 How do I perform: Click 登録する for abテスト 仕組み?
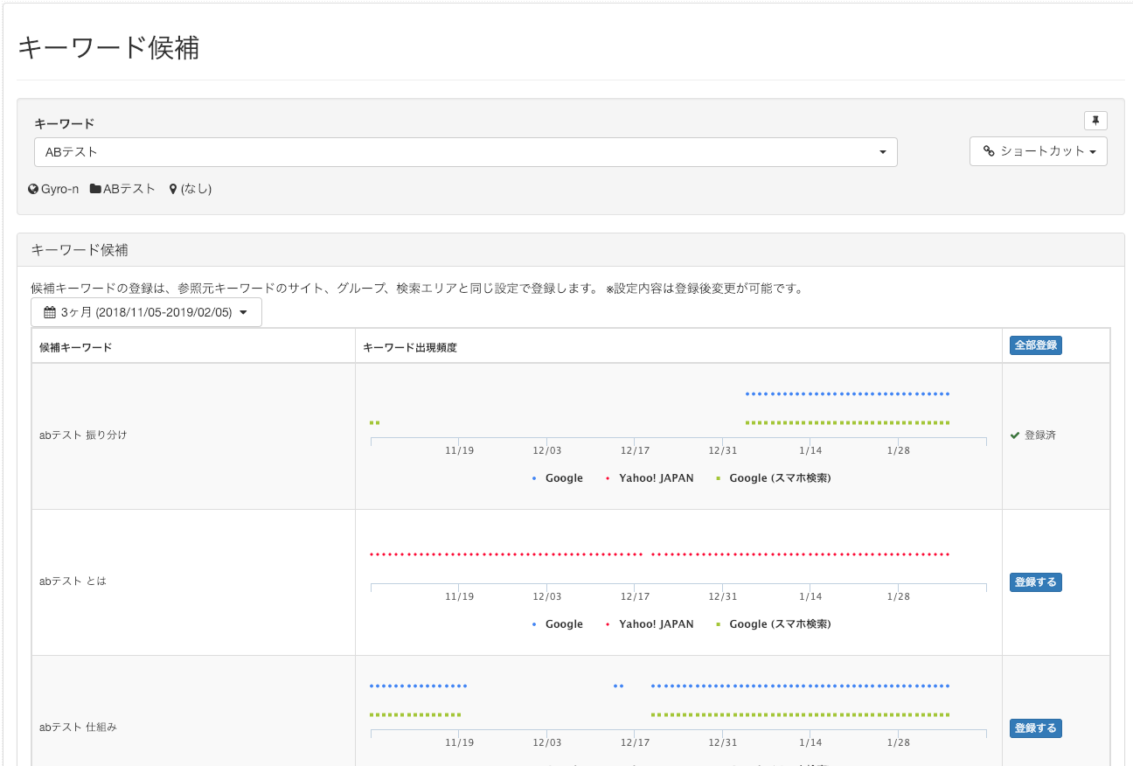1036,728
